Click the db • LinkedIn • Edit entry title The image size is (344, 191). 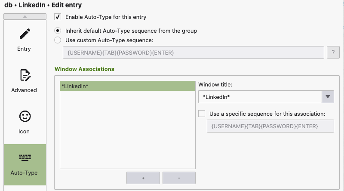tap(43, 5)
